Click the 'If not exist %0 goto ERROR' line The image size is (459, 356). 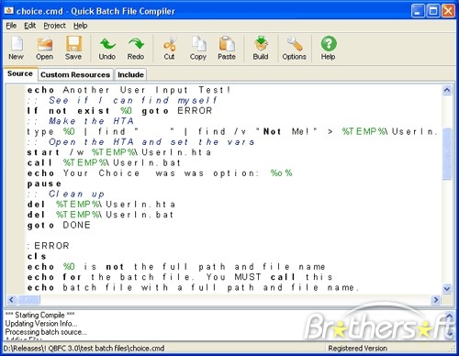(x=119, y=111)
